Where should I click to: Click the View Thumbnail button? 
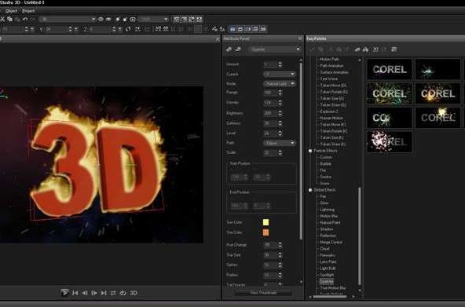pos(263,293)
